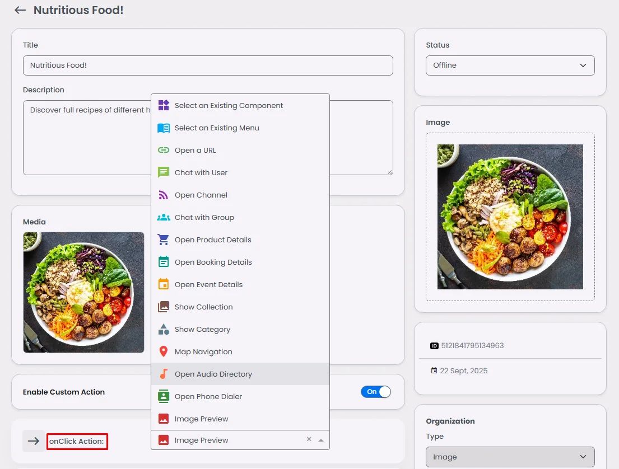Click the shopping cart Open Product Details icon
619x469 pixels.
click(x=164, y=240)
